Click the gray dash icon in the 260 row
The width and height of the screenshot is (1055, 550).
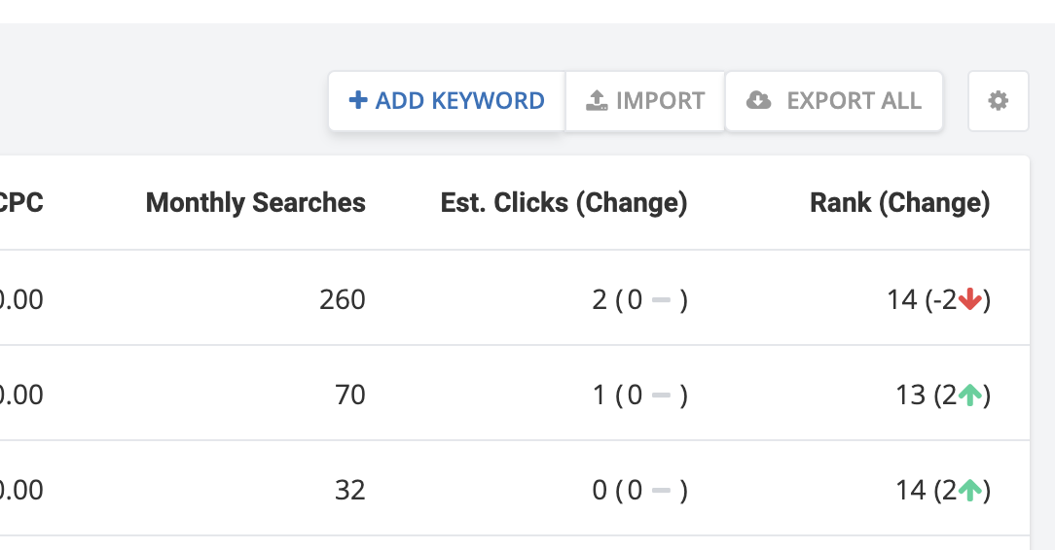(x=662, y=300)
